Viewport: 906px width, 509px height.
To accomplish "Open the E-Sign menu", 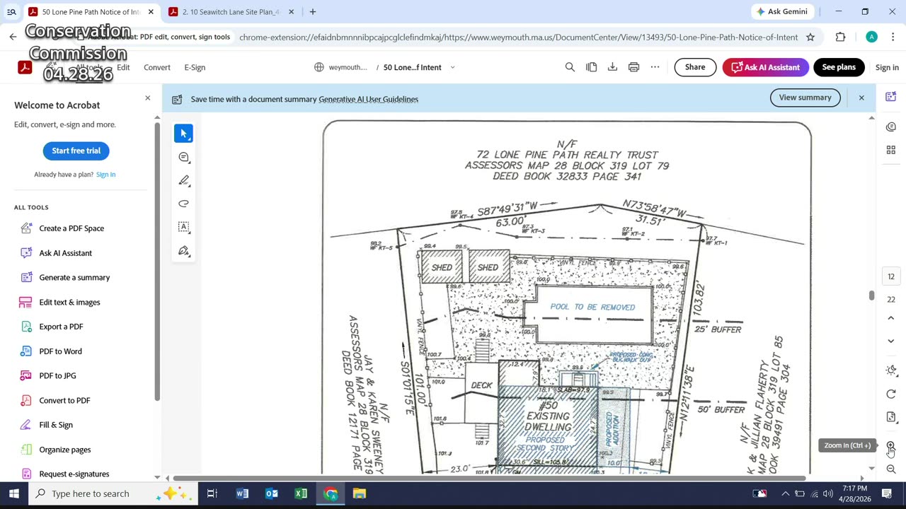I will tap(195, 67).
